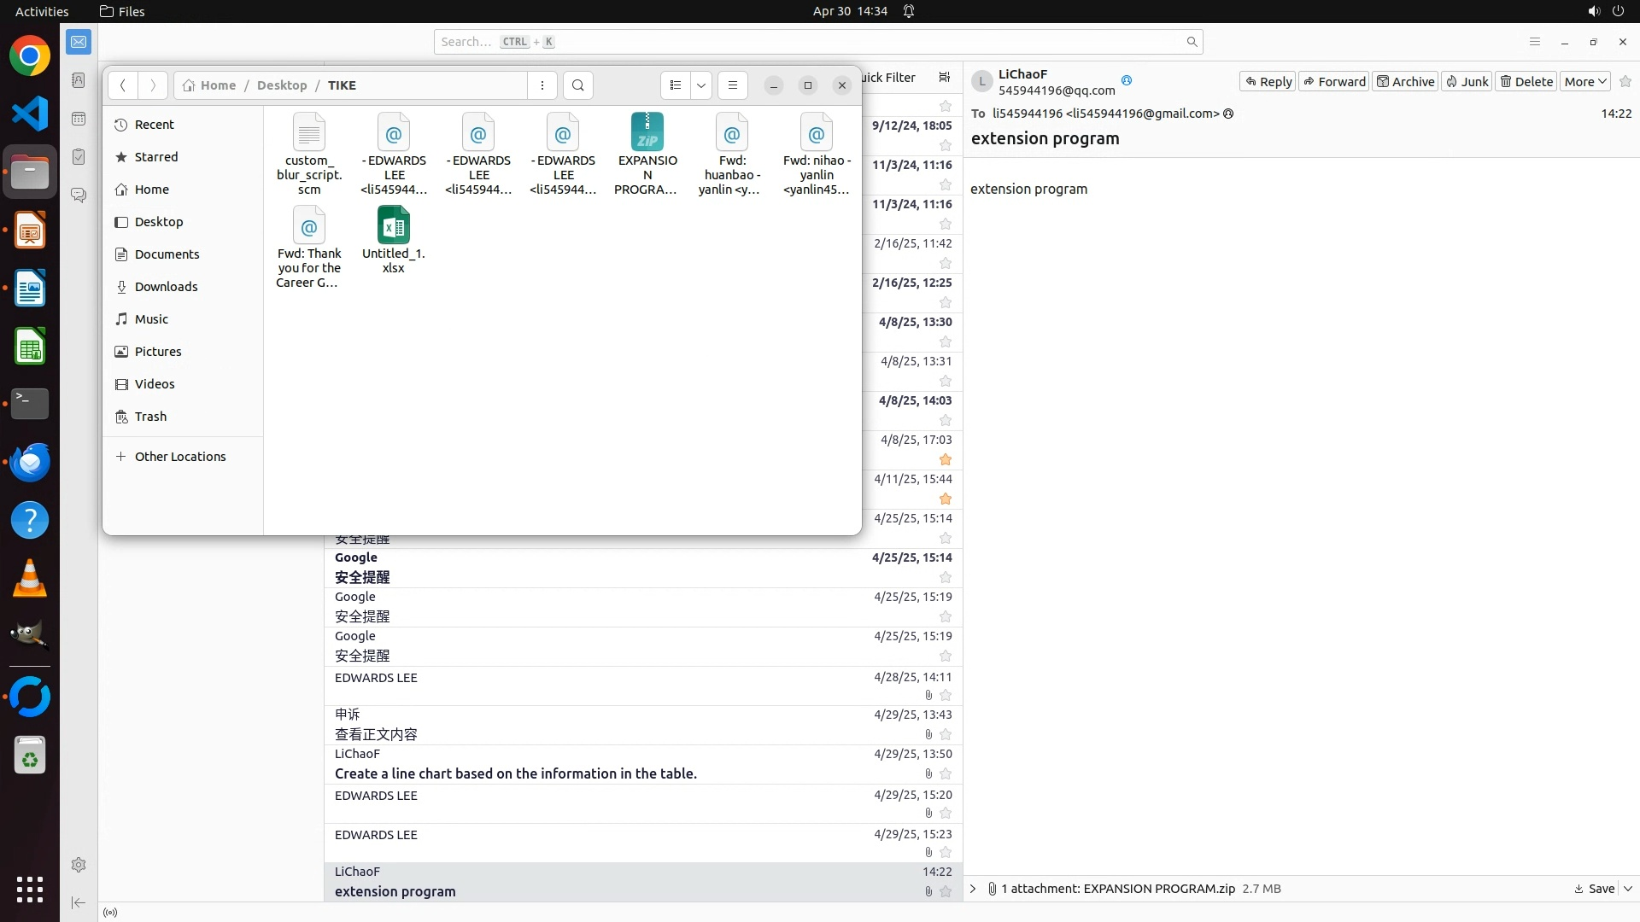Open the custom_blur_script.scm file

point(308,135)
